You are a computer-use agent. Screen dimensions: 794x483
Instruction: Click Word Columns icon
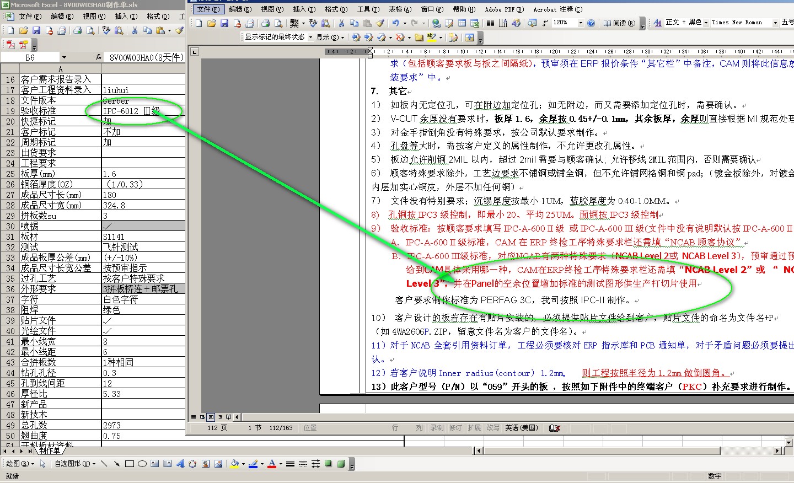pos(490,23)
